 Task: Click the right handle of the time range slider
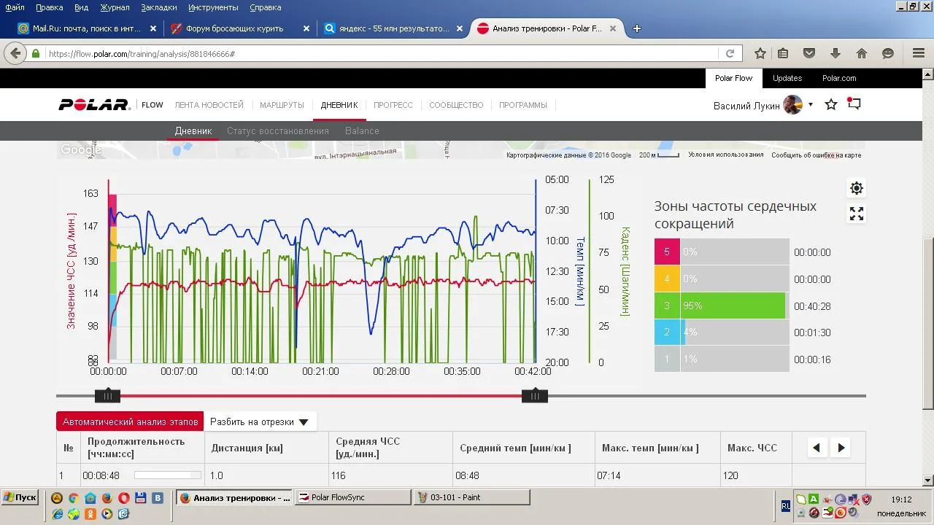pos(535,396)
